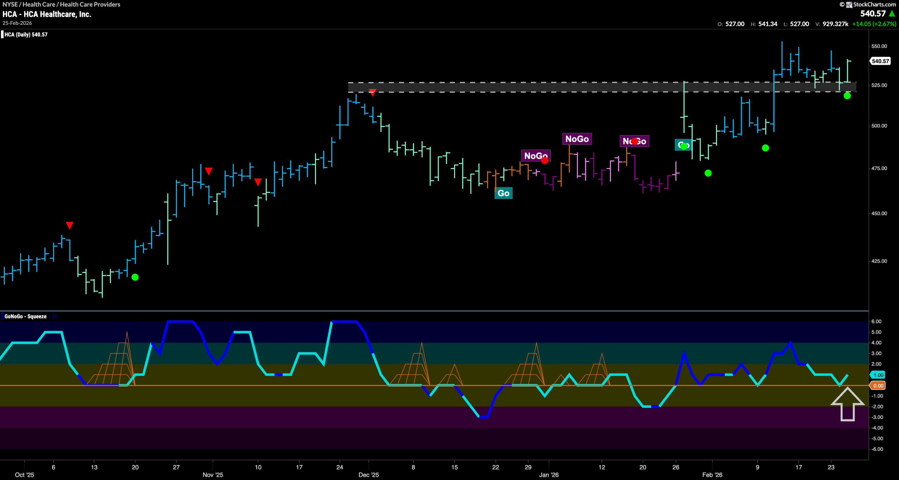899x480 pixels.
Task: Click the red triangle marker near November 10
Action: coord(258,182)
